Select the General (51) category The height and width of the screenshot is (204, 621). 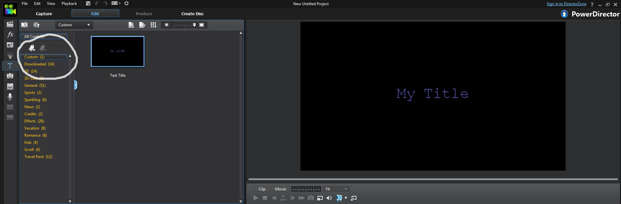[x=35, y=85]
